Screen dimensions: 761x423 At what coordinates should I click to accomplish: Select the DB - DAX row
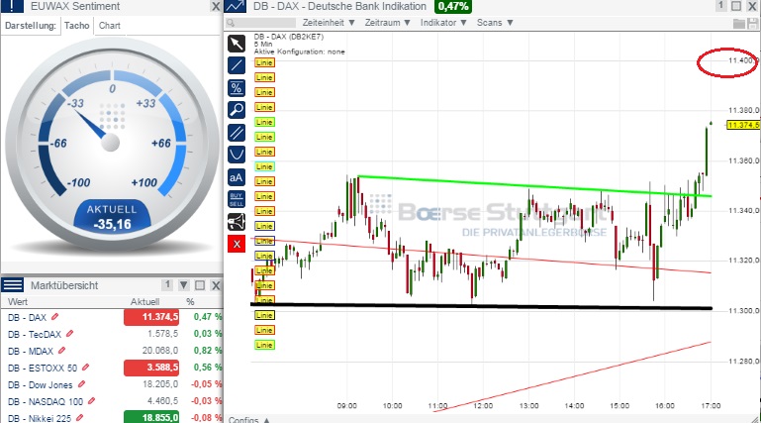[x=112, y=317]
